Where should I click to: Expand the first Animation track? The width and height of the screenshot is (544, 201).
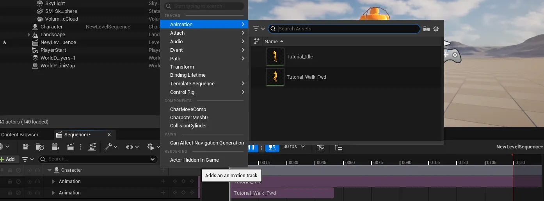tap(53, 182)
